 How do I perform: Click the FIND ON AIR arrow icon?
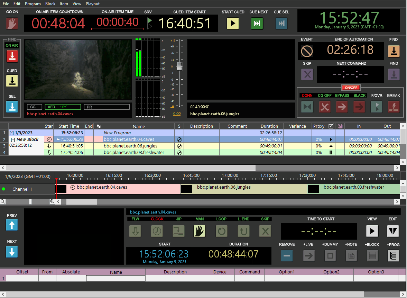pyautogui.click(x=12, y=56)
